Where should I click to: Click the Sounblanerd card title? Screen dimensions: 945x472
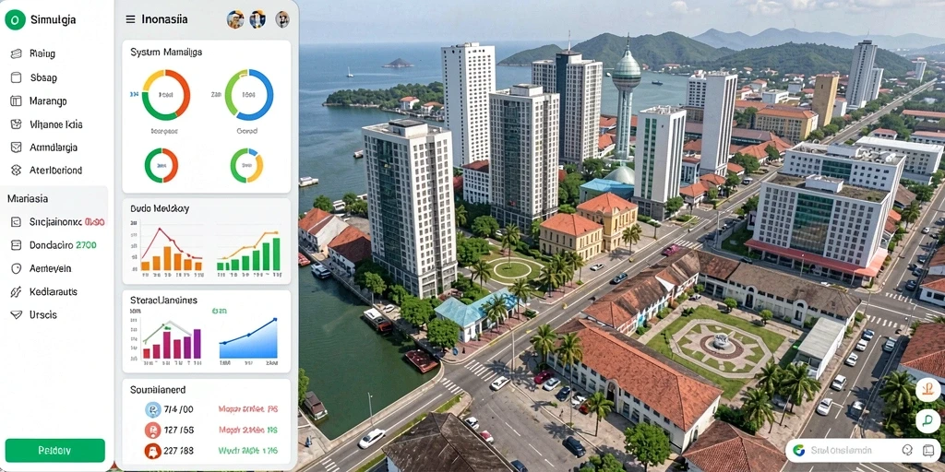(x=158, y=390)
